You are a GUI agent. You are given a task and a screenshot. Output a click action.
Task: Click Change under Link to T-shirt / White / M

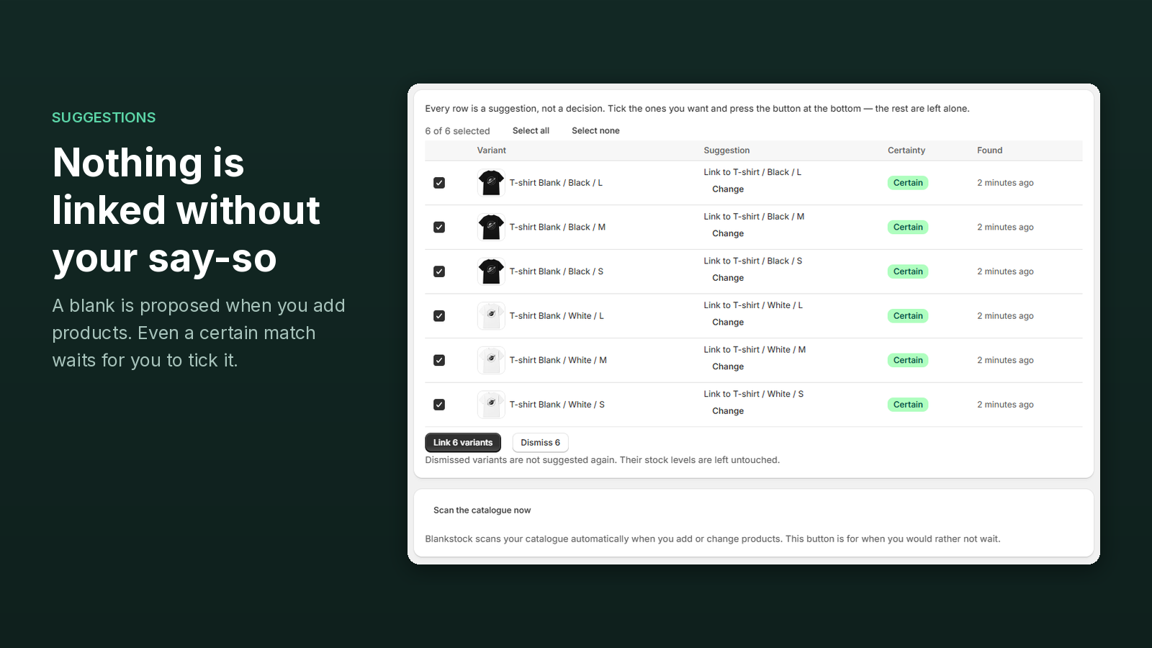point(728,366)
